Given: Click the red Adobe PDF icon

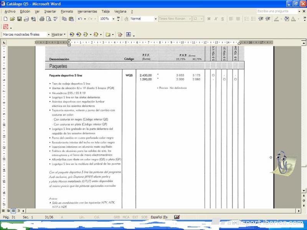Looking at the screenshot, I should [x=6, y=26].
